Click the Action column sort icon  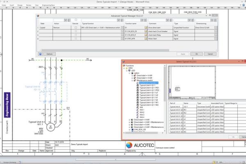[69, 20]
